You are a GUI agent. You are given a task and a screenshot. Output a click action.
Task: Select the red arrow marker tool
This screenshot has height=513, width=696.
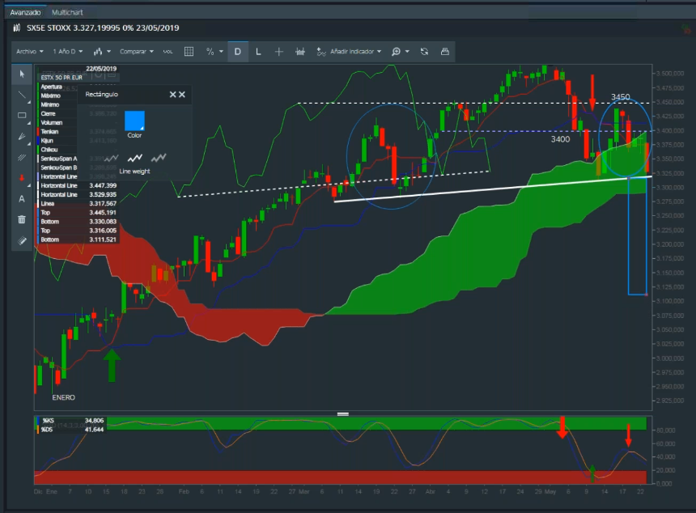22,177
